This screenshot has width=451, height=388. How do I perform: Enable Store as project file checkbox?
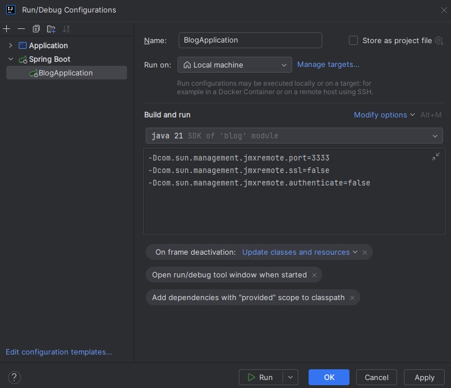353,40
